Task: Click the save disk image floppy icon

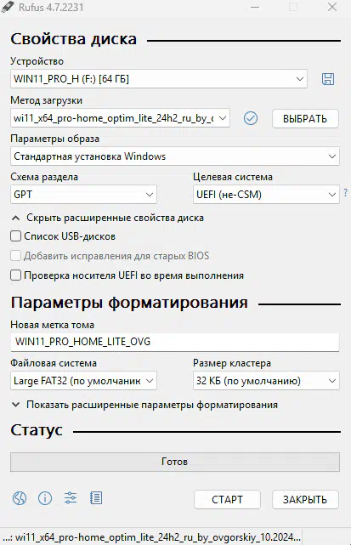Action: (x=328, y=79)
